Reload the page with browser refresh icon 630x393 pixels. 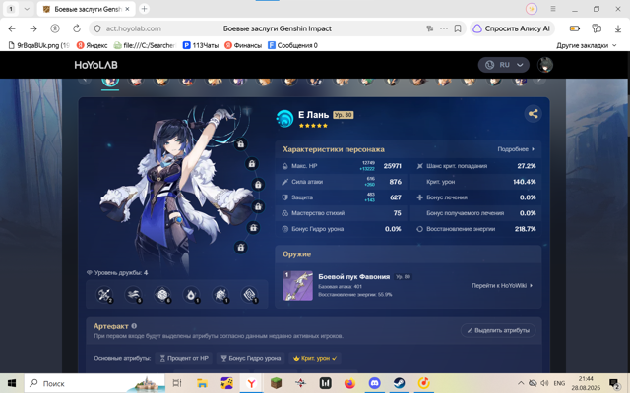77,28
